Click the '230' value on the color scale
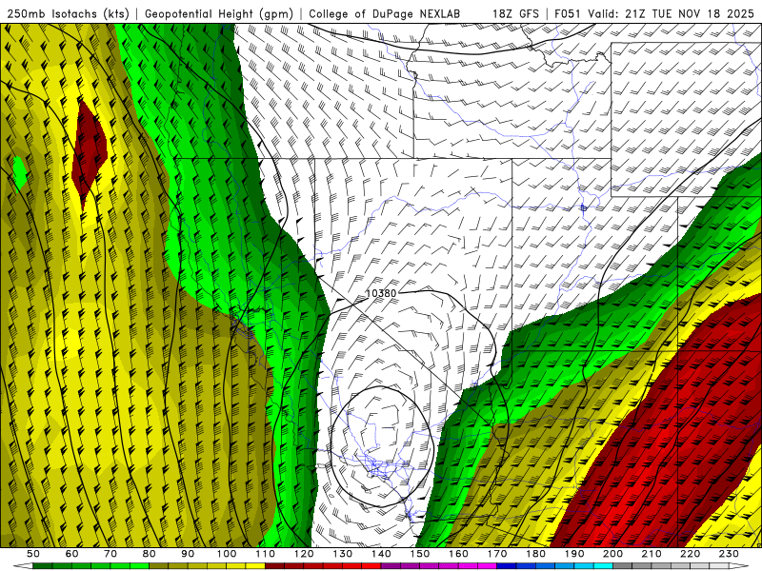The height and width of the screenshot is (571, 762). (729, 554)
